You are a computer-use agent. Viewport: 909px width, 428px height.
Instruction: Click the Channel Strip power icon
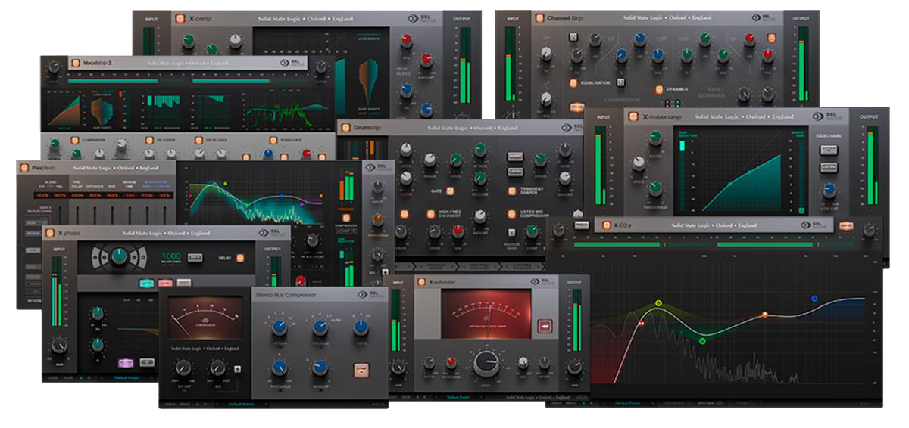[541, 17]
